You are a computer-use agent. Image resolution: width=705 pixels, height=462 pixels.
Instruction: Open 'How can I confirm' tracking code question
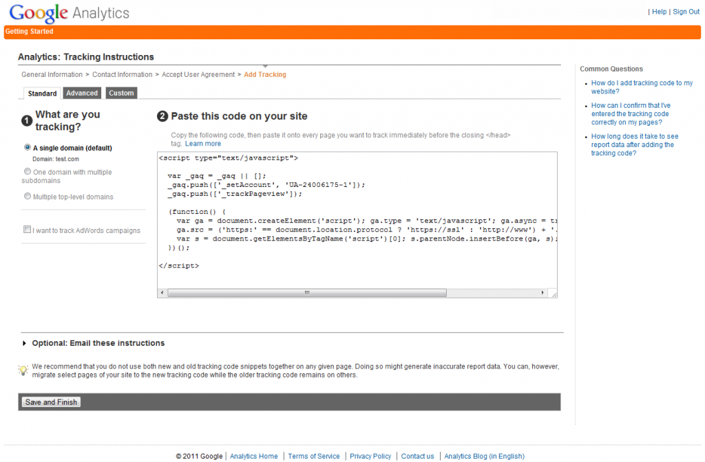(631, 113)
